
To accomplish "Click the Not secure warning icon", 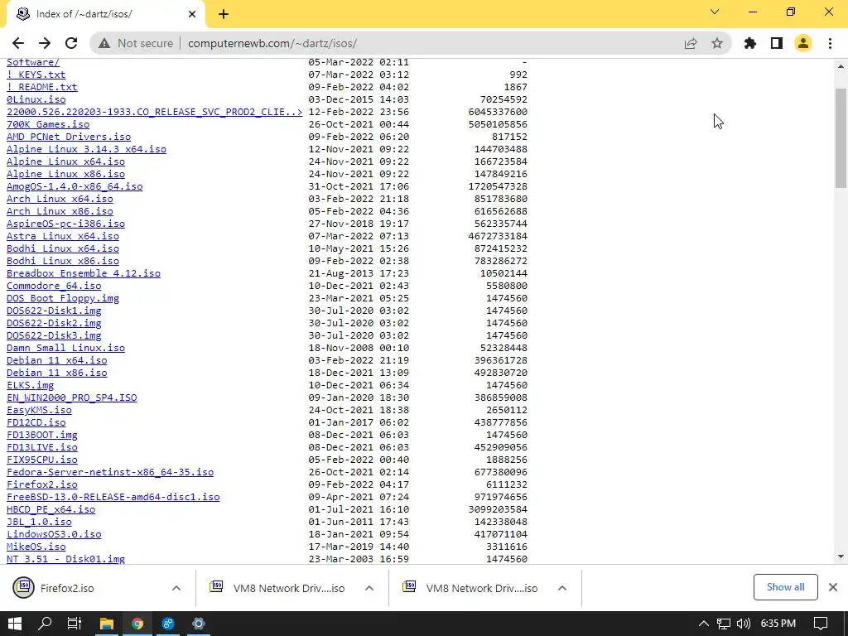I will pos(104,43).
